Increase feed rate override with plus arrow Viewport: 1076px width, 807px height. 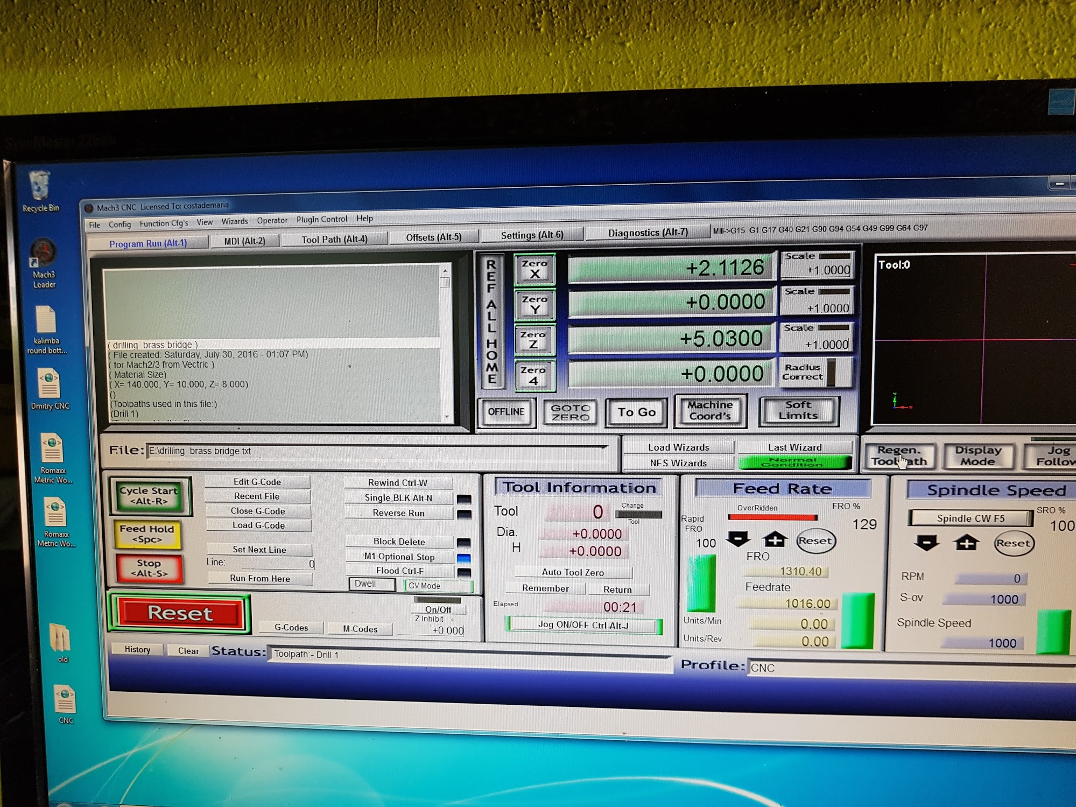click(x=774, y=539)
